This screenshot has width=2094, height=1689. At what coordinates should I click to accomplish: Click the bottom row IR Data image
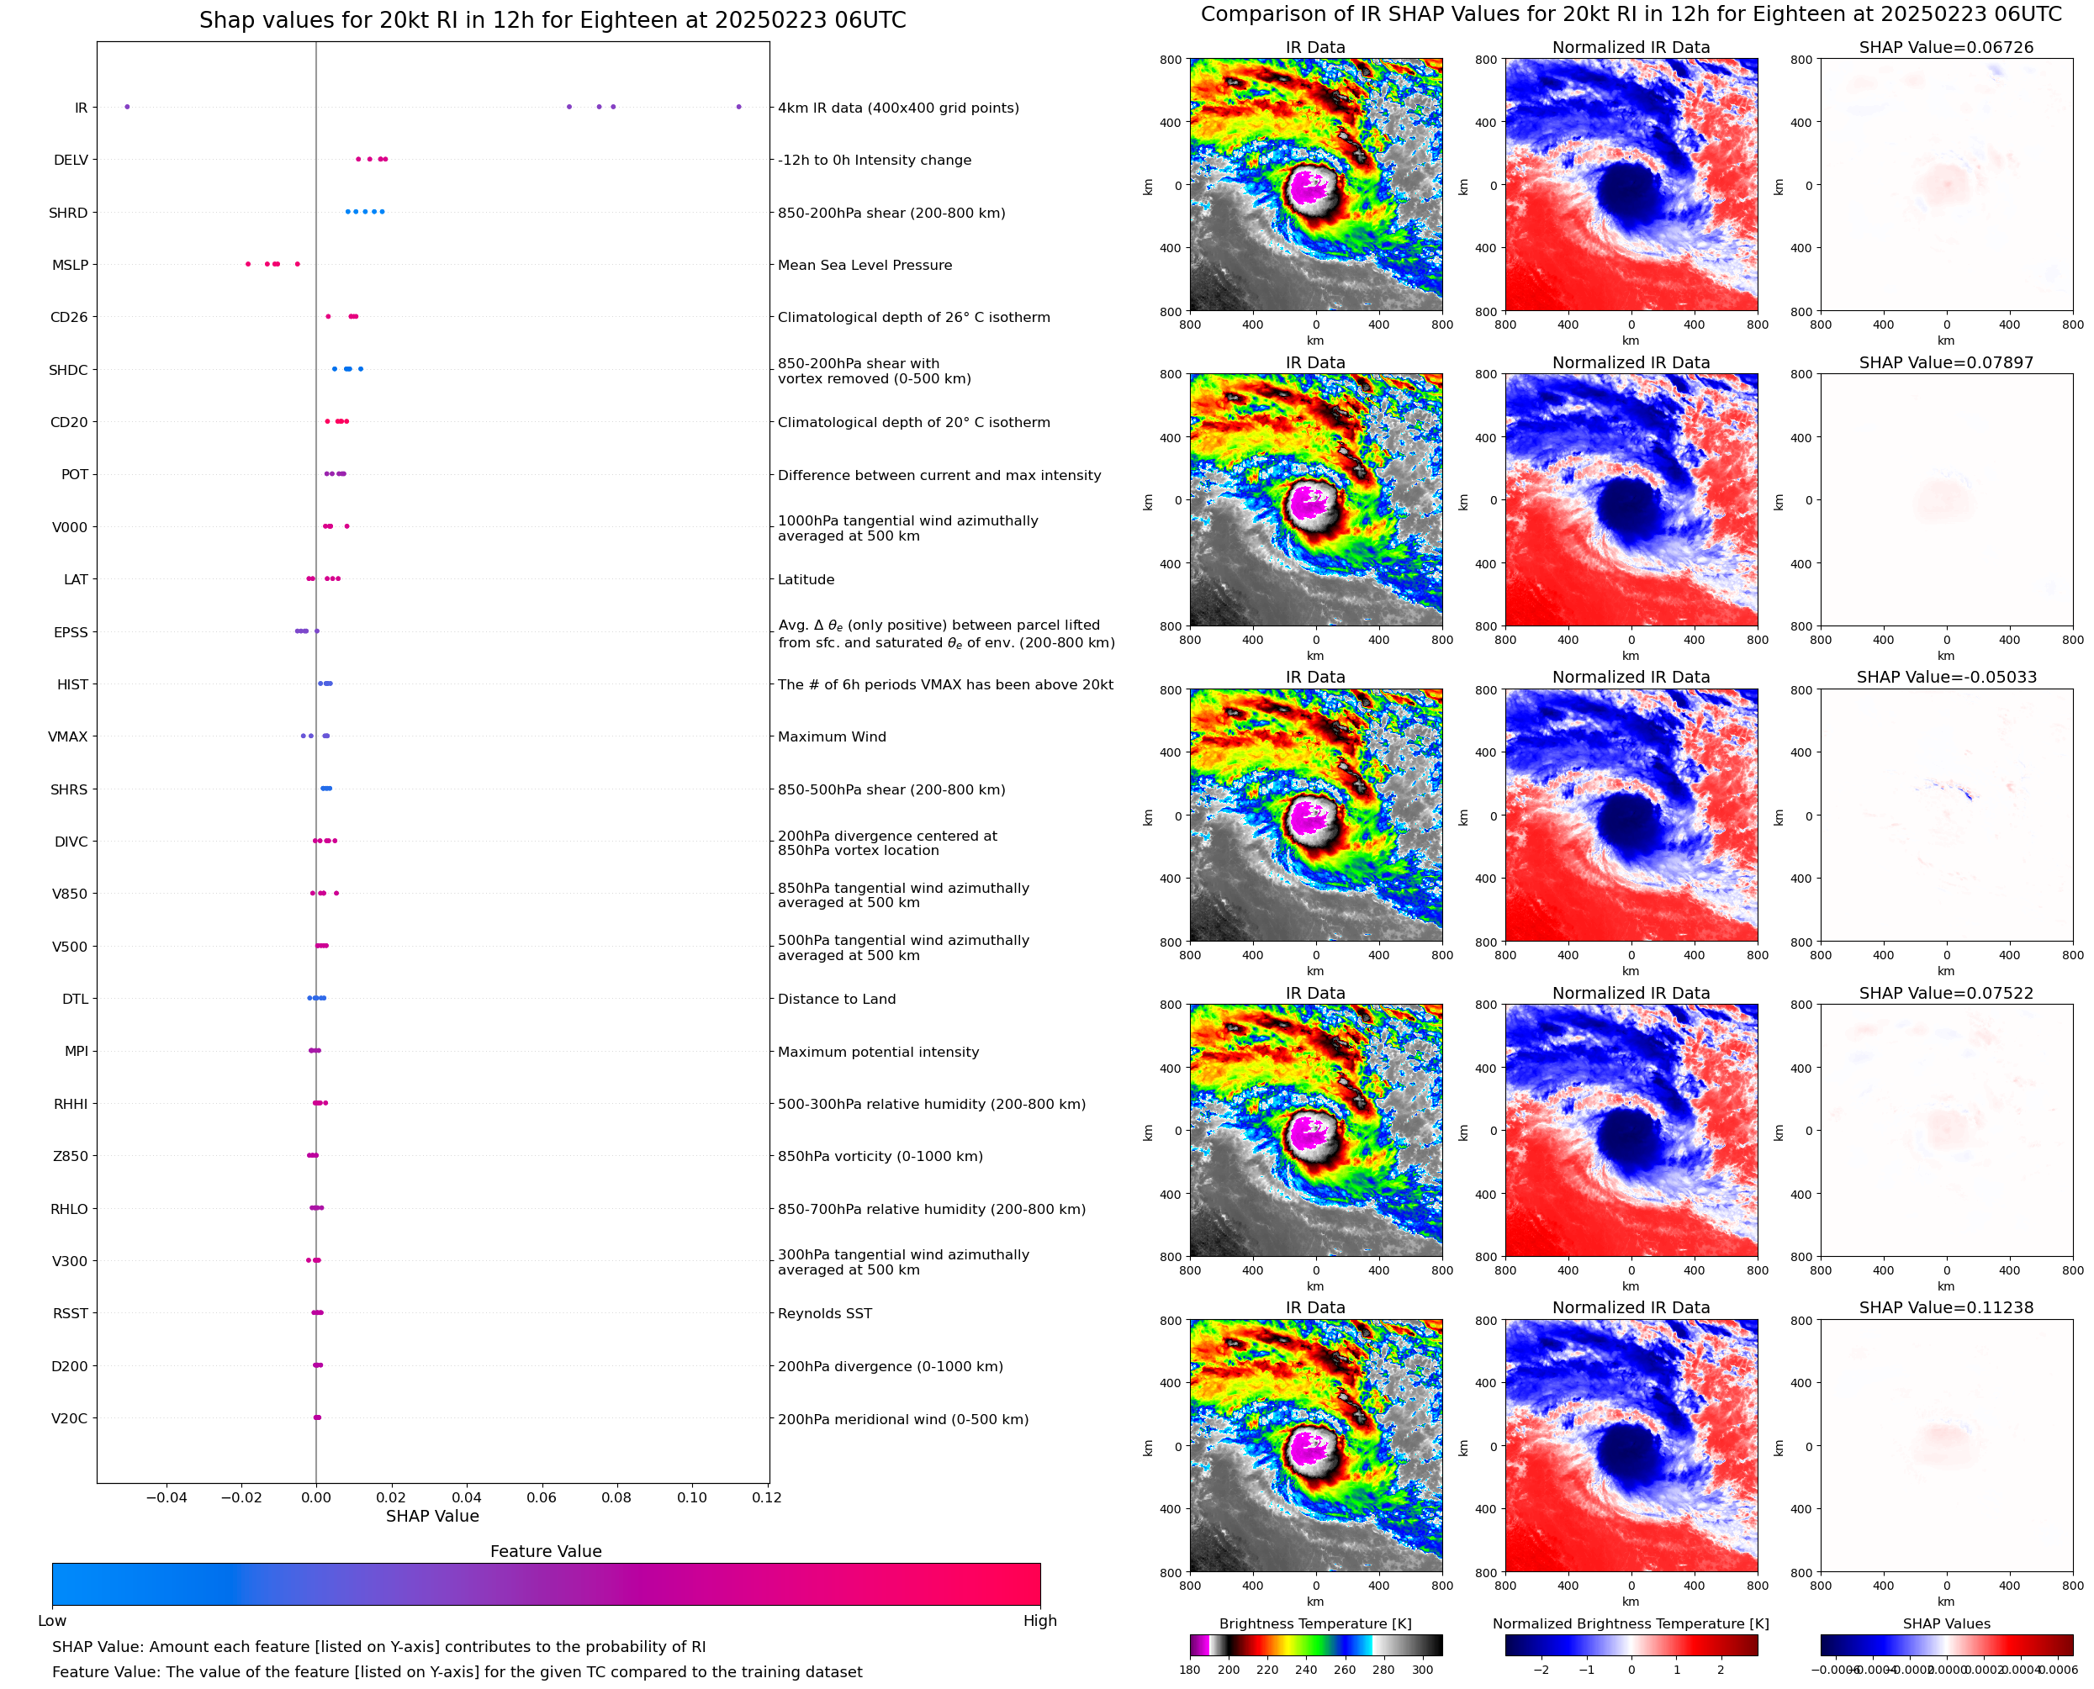click(x=1315, y=1446)
